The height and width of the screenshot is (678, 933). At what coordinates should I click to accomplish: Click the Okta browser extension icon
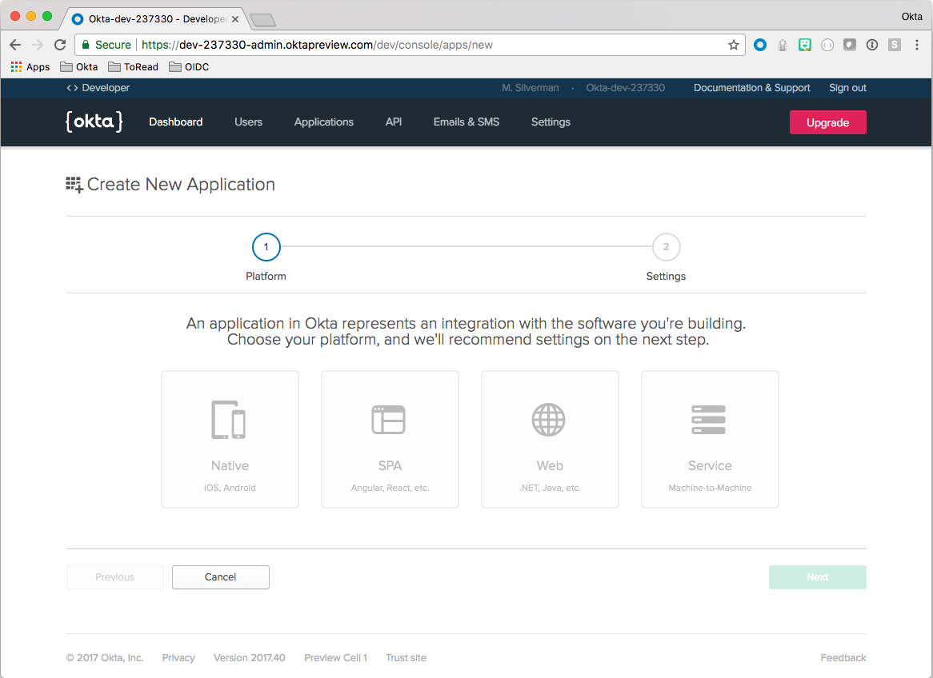coord(760,45)
